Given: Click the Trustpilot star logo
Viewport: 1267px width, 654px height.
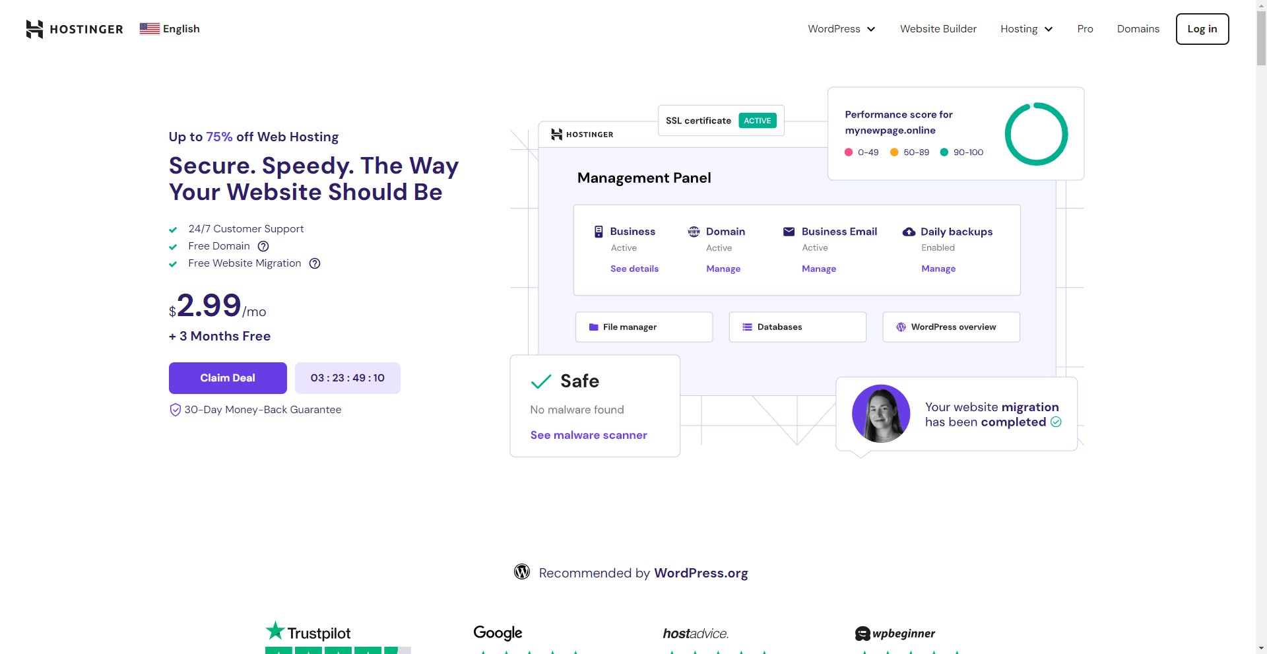Looking at the screenshot, I should tap(275, 631).
